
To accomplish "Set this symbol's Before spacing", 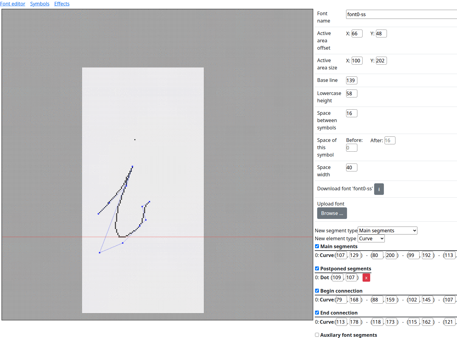I will [352, 148].
